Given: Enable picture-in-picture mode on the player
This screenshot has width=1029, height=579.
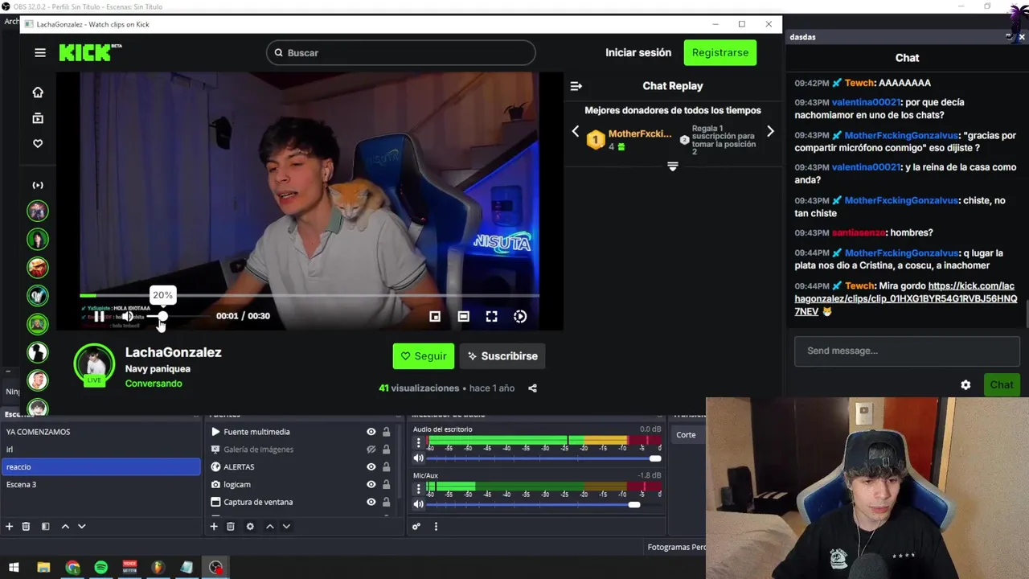Looking at the screenshot, I should coord(435,317).
